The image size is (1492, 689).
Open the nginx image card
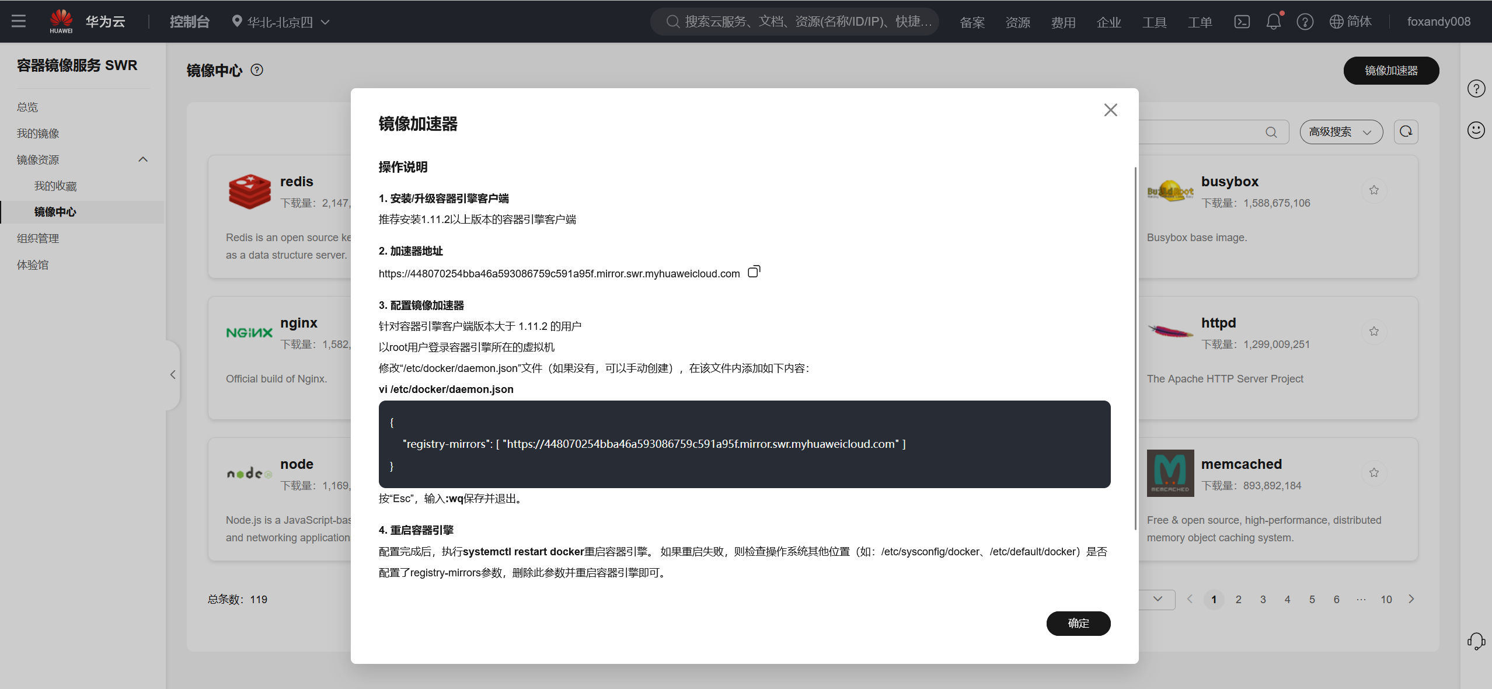point(280,358)
